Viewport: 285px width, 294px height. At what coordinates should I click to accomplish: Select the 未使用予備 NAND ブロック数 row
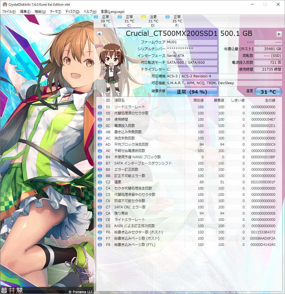click(x=137, y=157)
